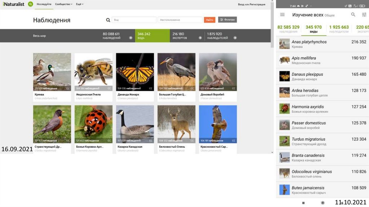
Task: Tap the Android recent apps square button
Action: click(x=303, y=203)
